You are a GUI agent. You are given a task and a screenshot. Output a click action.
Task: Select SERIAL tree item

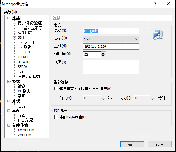(x=23, y=67)
